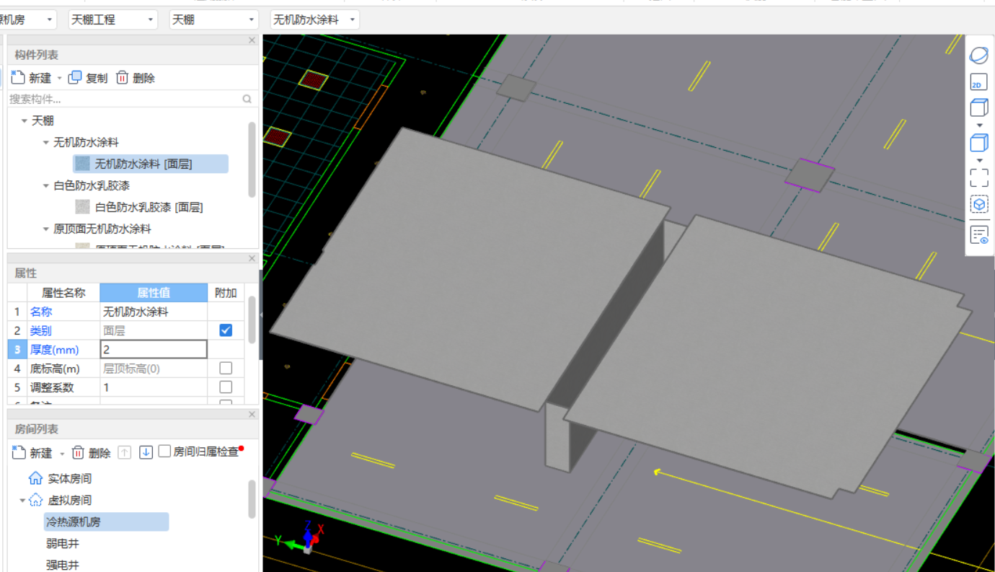Click the dashed-square fullscreen icon

tap(979, 177)
